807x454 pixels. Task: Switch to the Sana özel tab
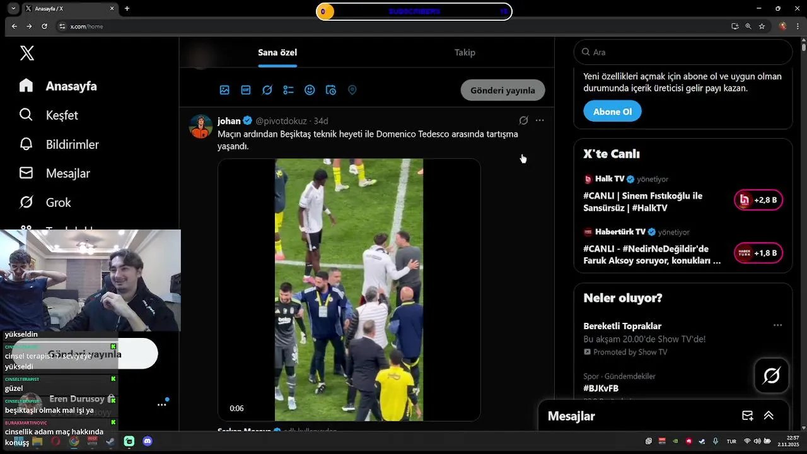(x=277, y=52)
